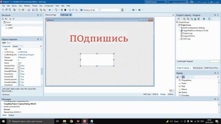Click the C++Builder icon in taskbar
Viewport: 221px width, 124px height.
(x=85, y=121)
